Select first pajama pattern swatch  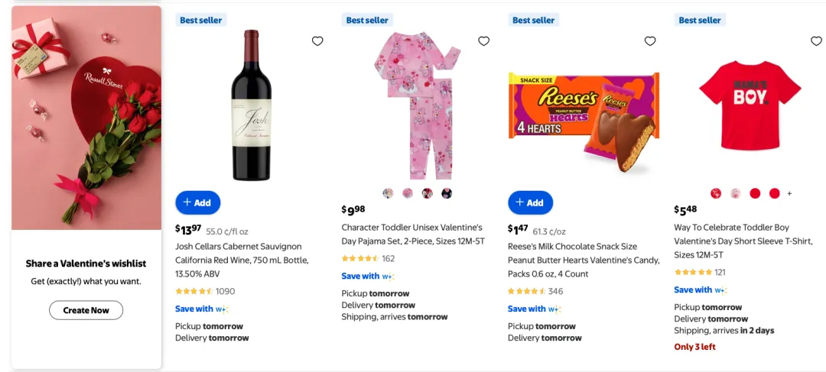389,193
